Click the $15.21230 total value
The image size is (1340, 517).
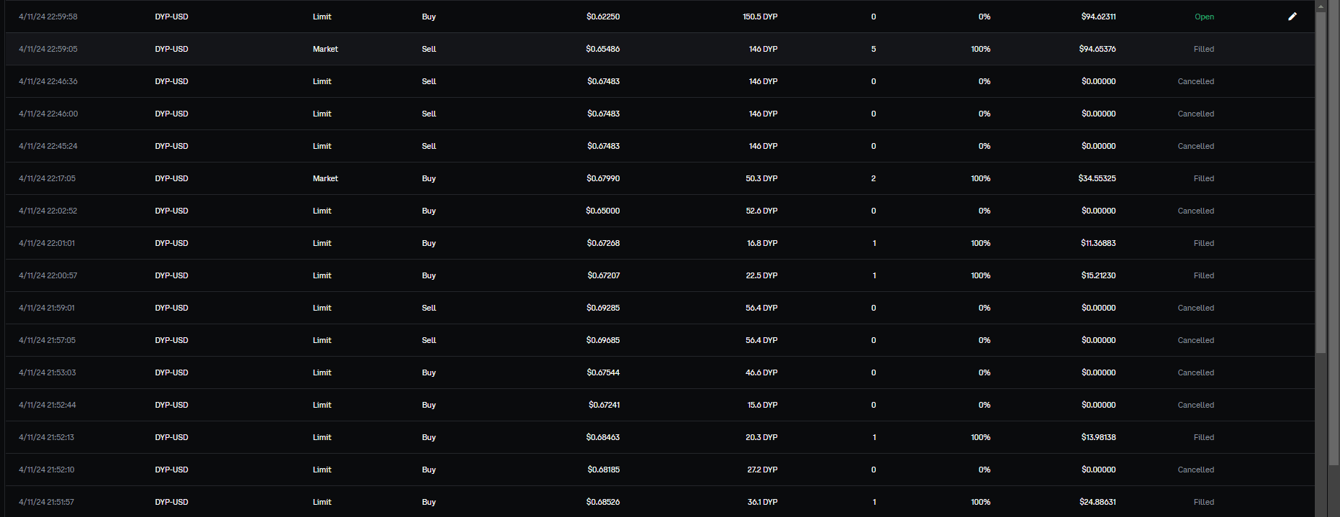pyautogui.click(x=1098, y=275)
